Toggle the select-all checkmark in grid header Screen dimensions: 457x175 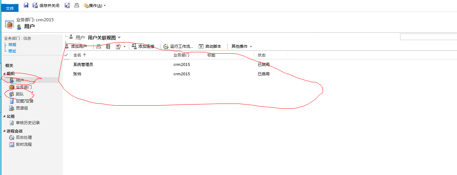(x=66, y=55)
